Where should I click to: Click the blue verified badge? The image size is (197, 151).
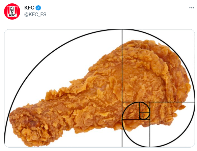click(38, 8)
